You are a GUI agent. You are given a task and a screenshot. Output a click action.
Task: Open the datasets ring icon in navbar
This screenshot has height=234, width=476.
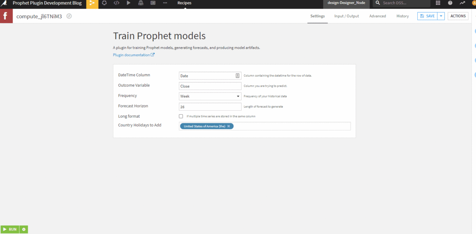104,3
